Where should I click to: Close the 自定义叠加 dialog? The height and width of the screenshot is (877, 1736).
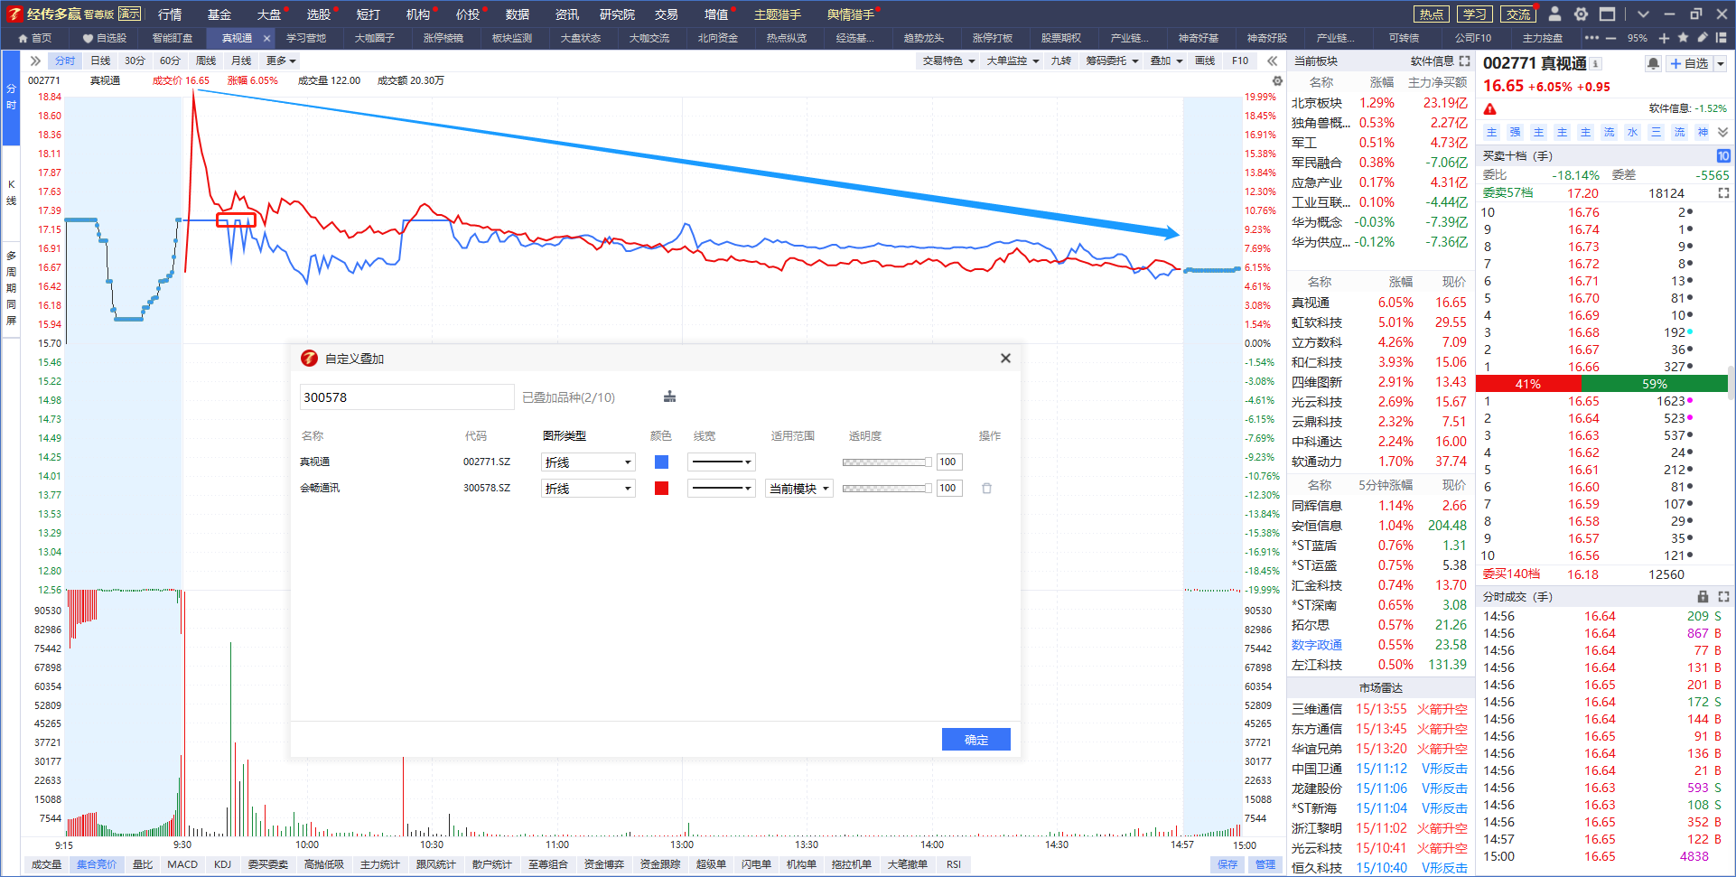click(1005, 358)
